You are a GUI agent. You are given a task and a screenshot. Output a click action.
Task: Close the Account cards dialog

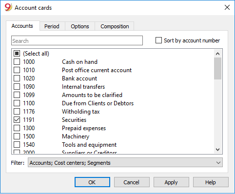[227, 7]
